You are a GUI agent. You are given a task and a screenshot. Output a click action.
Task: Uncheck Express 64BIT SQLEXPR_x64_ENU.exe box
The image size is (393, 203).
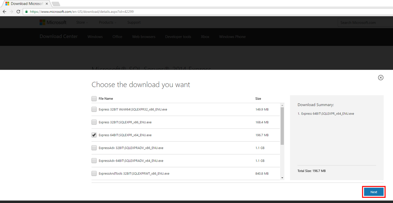pos(94,135)
